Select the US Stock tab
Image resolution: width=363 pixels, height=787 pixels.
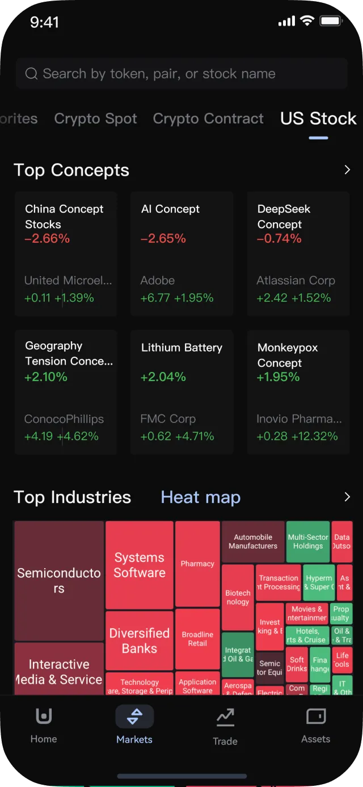pos(318,119)
